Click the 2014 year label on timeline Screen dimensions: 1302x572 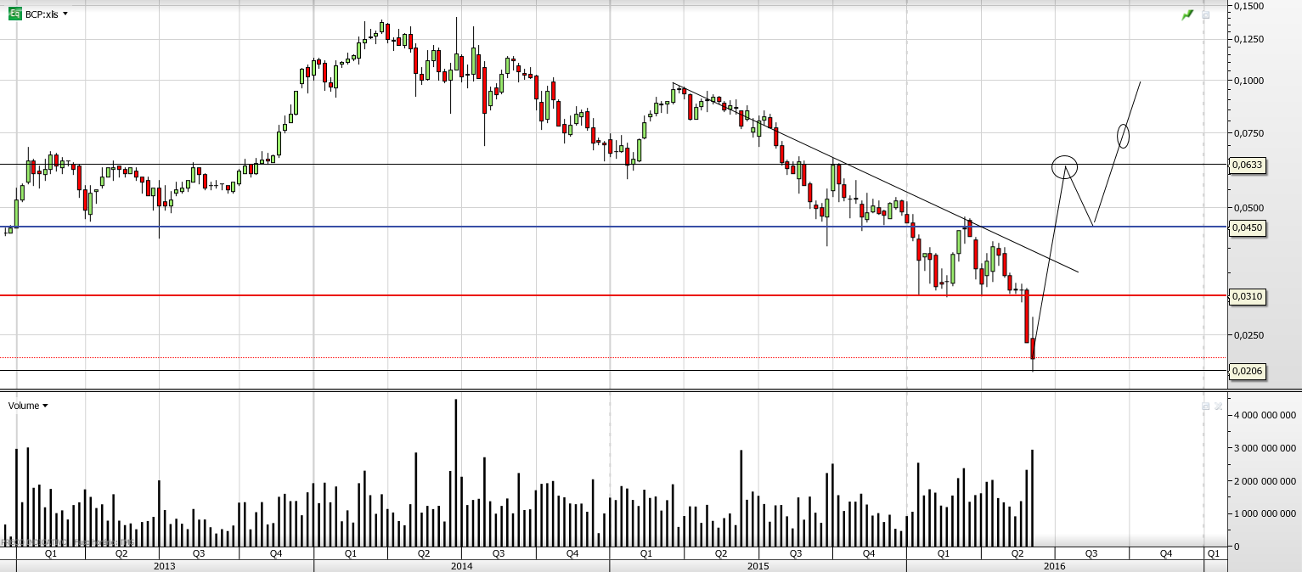click(461, 565)
